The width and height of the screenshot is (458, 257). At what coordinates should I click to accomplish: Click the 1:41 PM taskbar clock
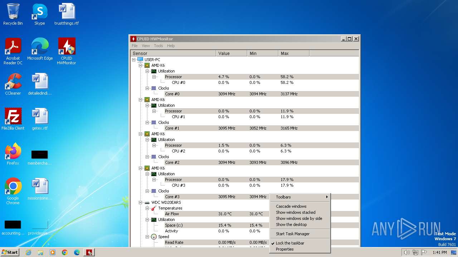click(x=439, y=252)
